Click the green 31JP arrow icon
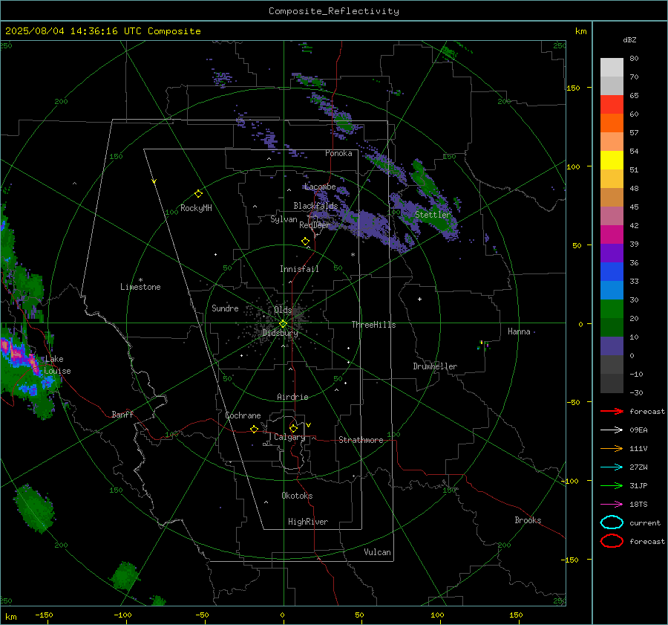 [x=612, y=485]
